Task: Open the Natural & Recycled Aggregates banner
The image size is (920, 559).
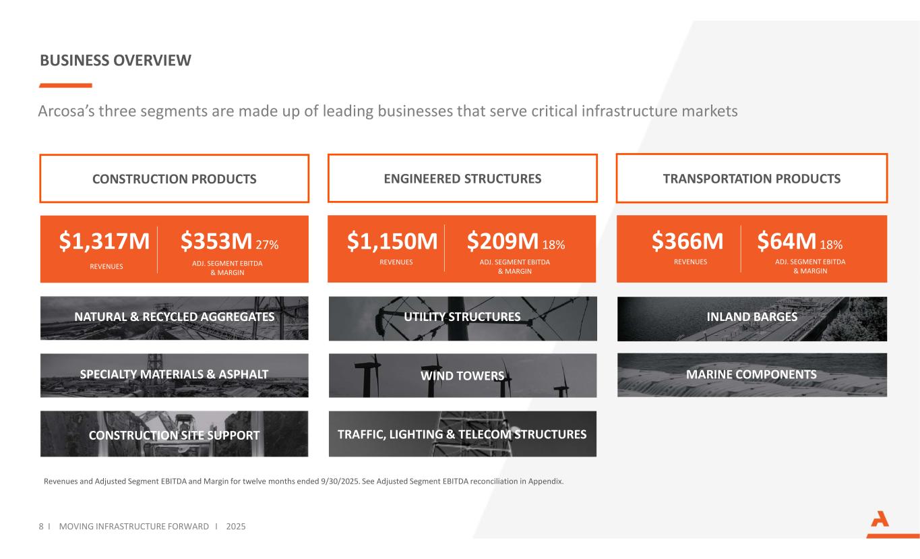Action: pos(174,318)
